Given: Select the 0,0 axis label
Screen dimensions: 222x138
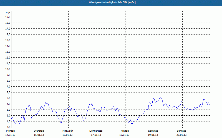Looking at the screenshot, I should 8,127.
